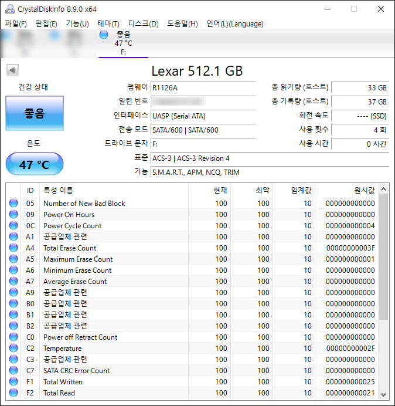The width and height of the screenshot is (395, 406).
Task: Click the 전송 모드 field SATA/600
Action: (x=203, y=130)
